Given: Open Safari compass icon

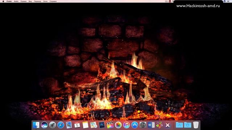Looking at the screenshot, I should click(x=61, y=125).
